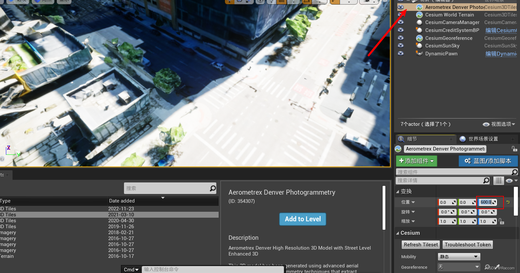
Task: Click the magnifier icon in assets search
Action: 213,188
